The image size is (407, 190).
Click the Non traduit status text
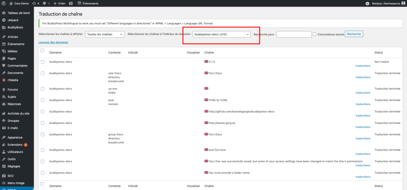click(x=382, y=62)
